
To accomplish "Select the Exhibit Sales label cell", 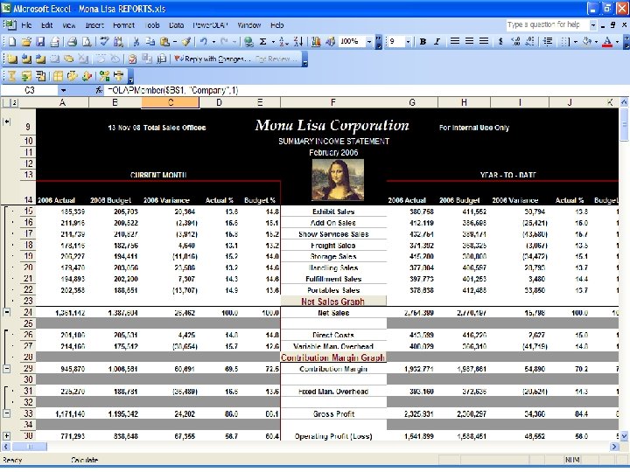I will click(333, 212).
